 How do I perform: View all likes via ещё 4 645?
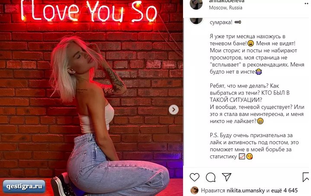coord(285,190)
